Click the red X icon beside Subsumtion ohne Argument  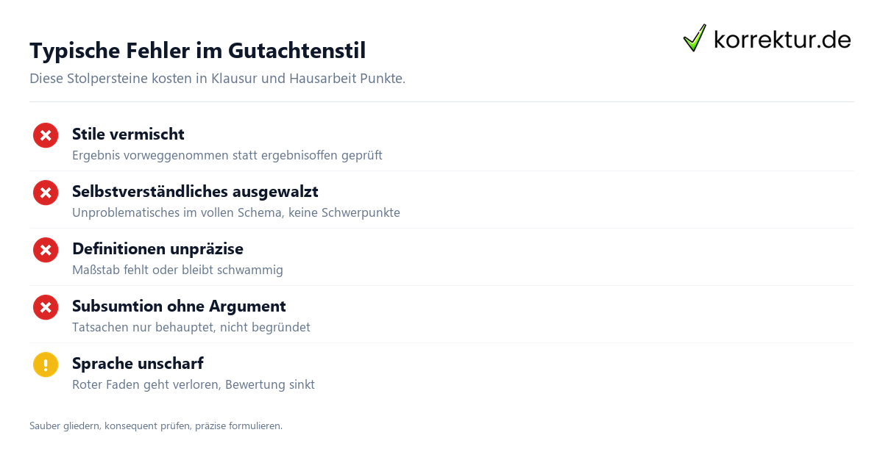(46, 307)
